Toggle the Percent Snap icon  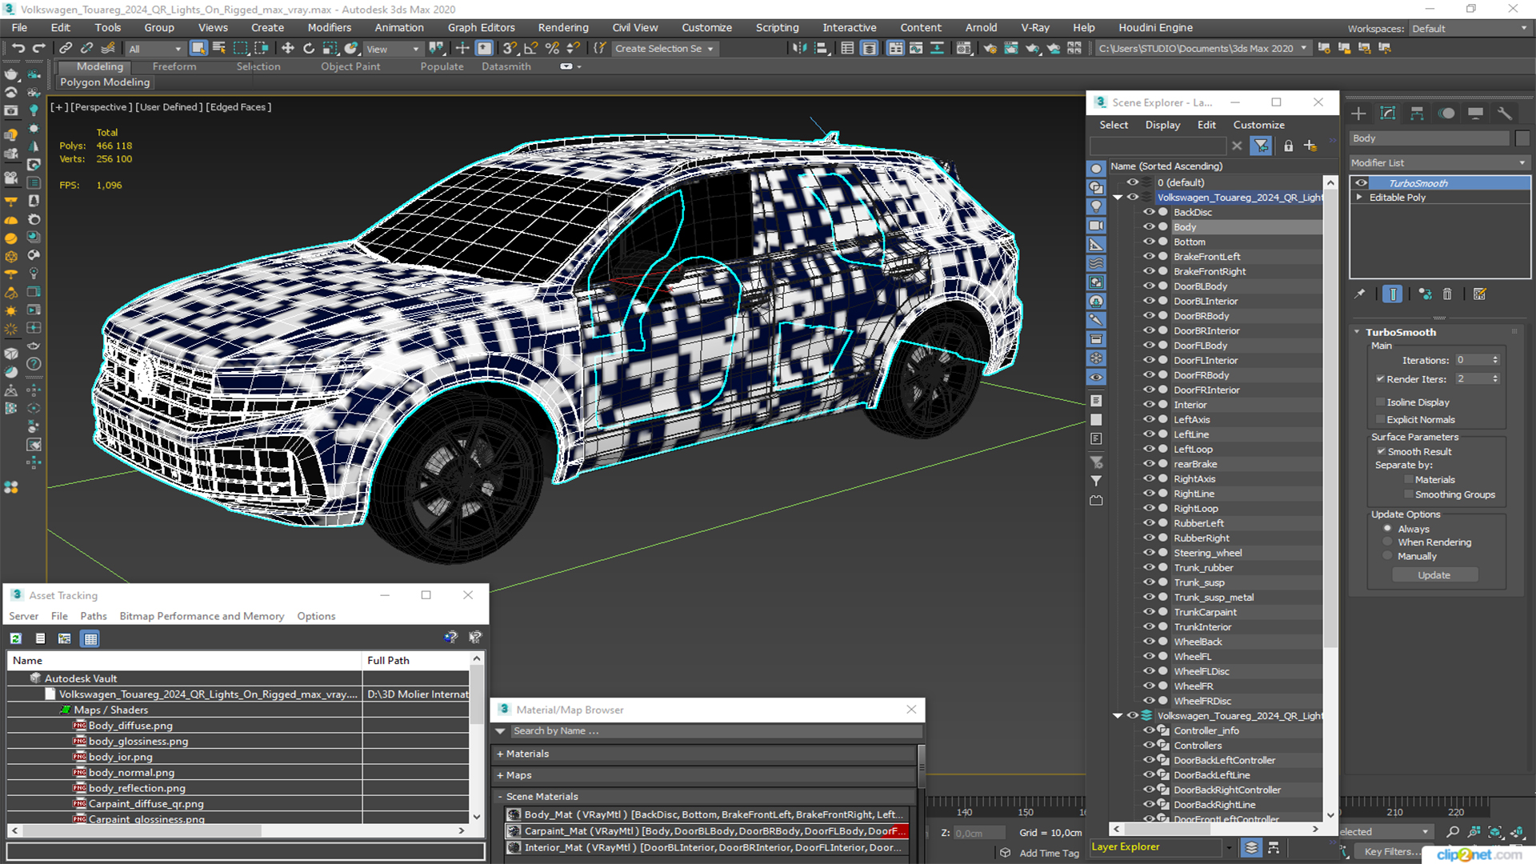point(552,49)
